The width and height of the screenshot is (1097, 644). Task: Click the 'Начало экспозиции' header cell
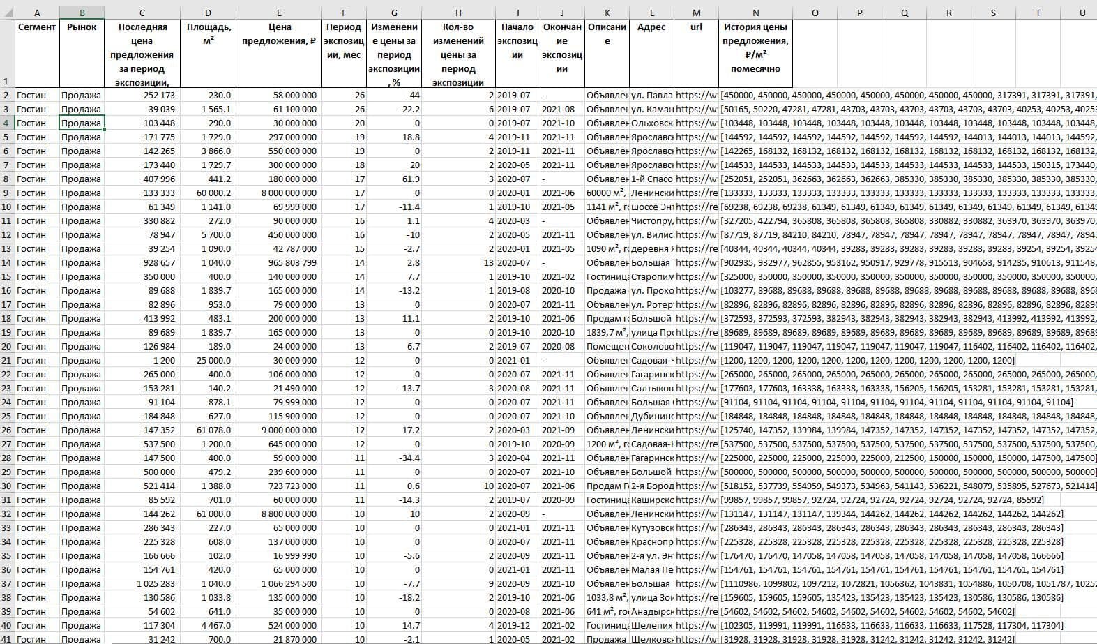(x=517, y=53)
